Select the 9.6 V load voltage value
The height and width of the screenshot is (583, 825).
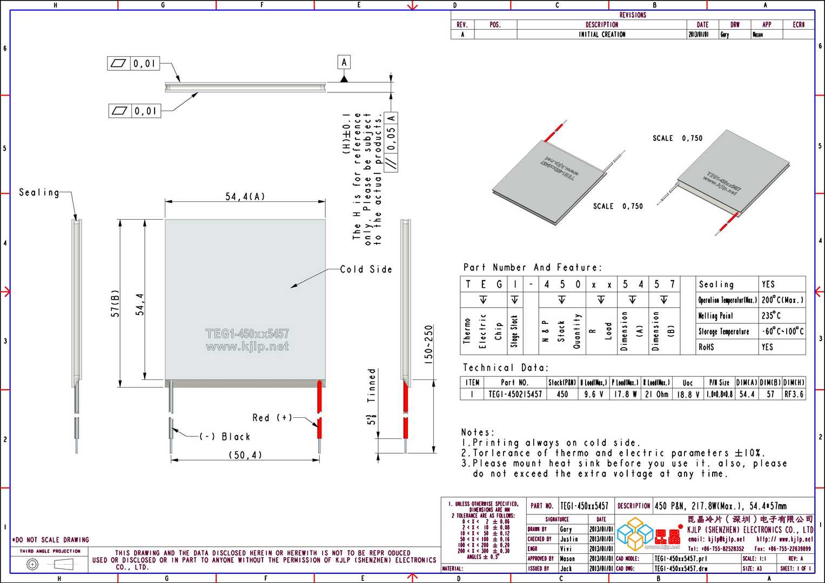pos(594,395)
